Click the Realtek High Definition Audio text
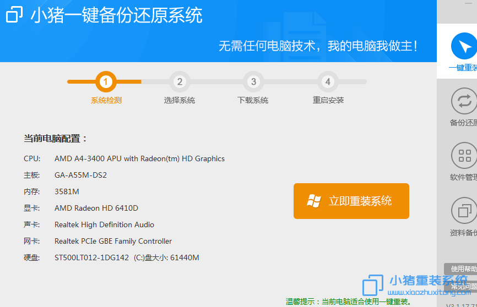 (104, 224)
